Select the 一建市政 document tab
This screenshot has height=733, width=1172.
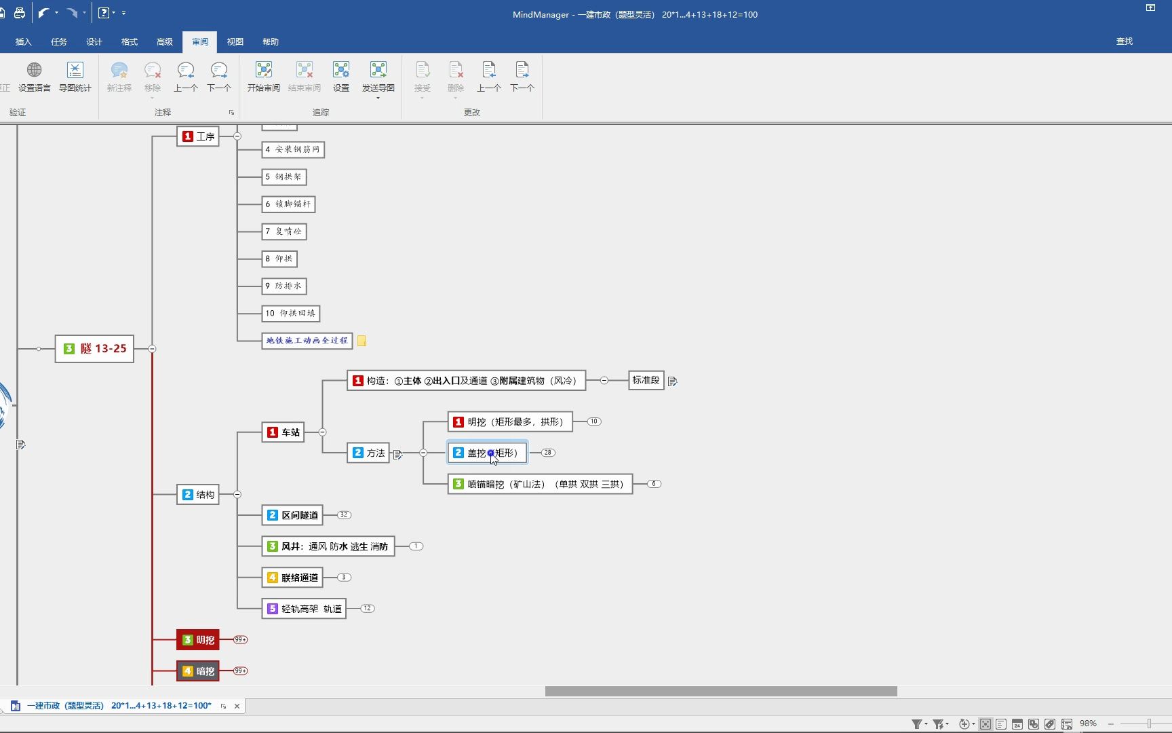click(x=119, y=706)
